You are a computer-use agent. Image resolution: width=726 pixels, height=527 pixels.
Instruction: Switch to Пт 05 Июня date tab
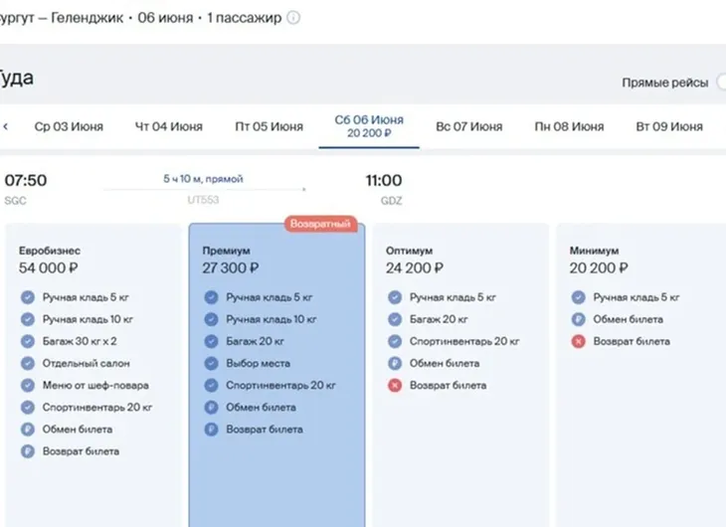tap(270, 126)
